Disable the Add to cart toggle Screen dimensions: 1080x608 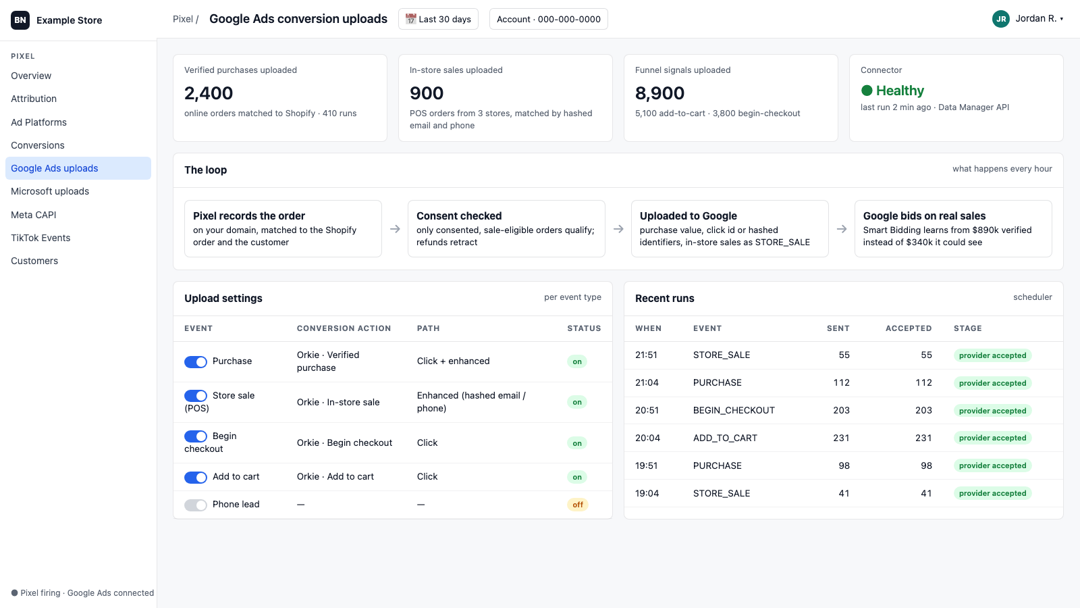(x=196, y=478)
